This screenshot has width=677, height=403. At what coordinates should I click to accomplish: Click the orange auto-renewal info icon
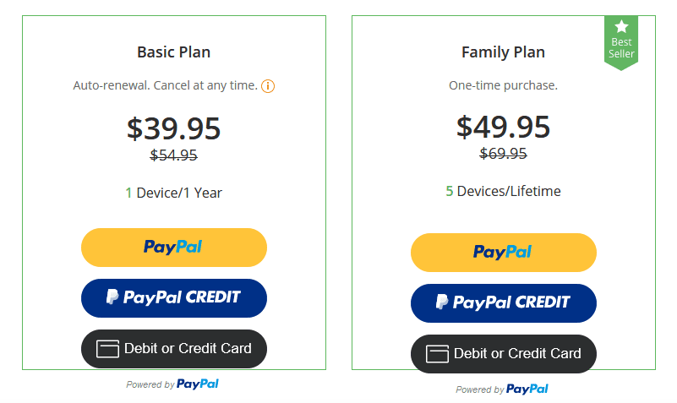click(x=268, y=86)
